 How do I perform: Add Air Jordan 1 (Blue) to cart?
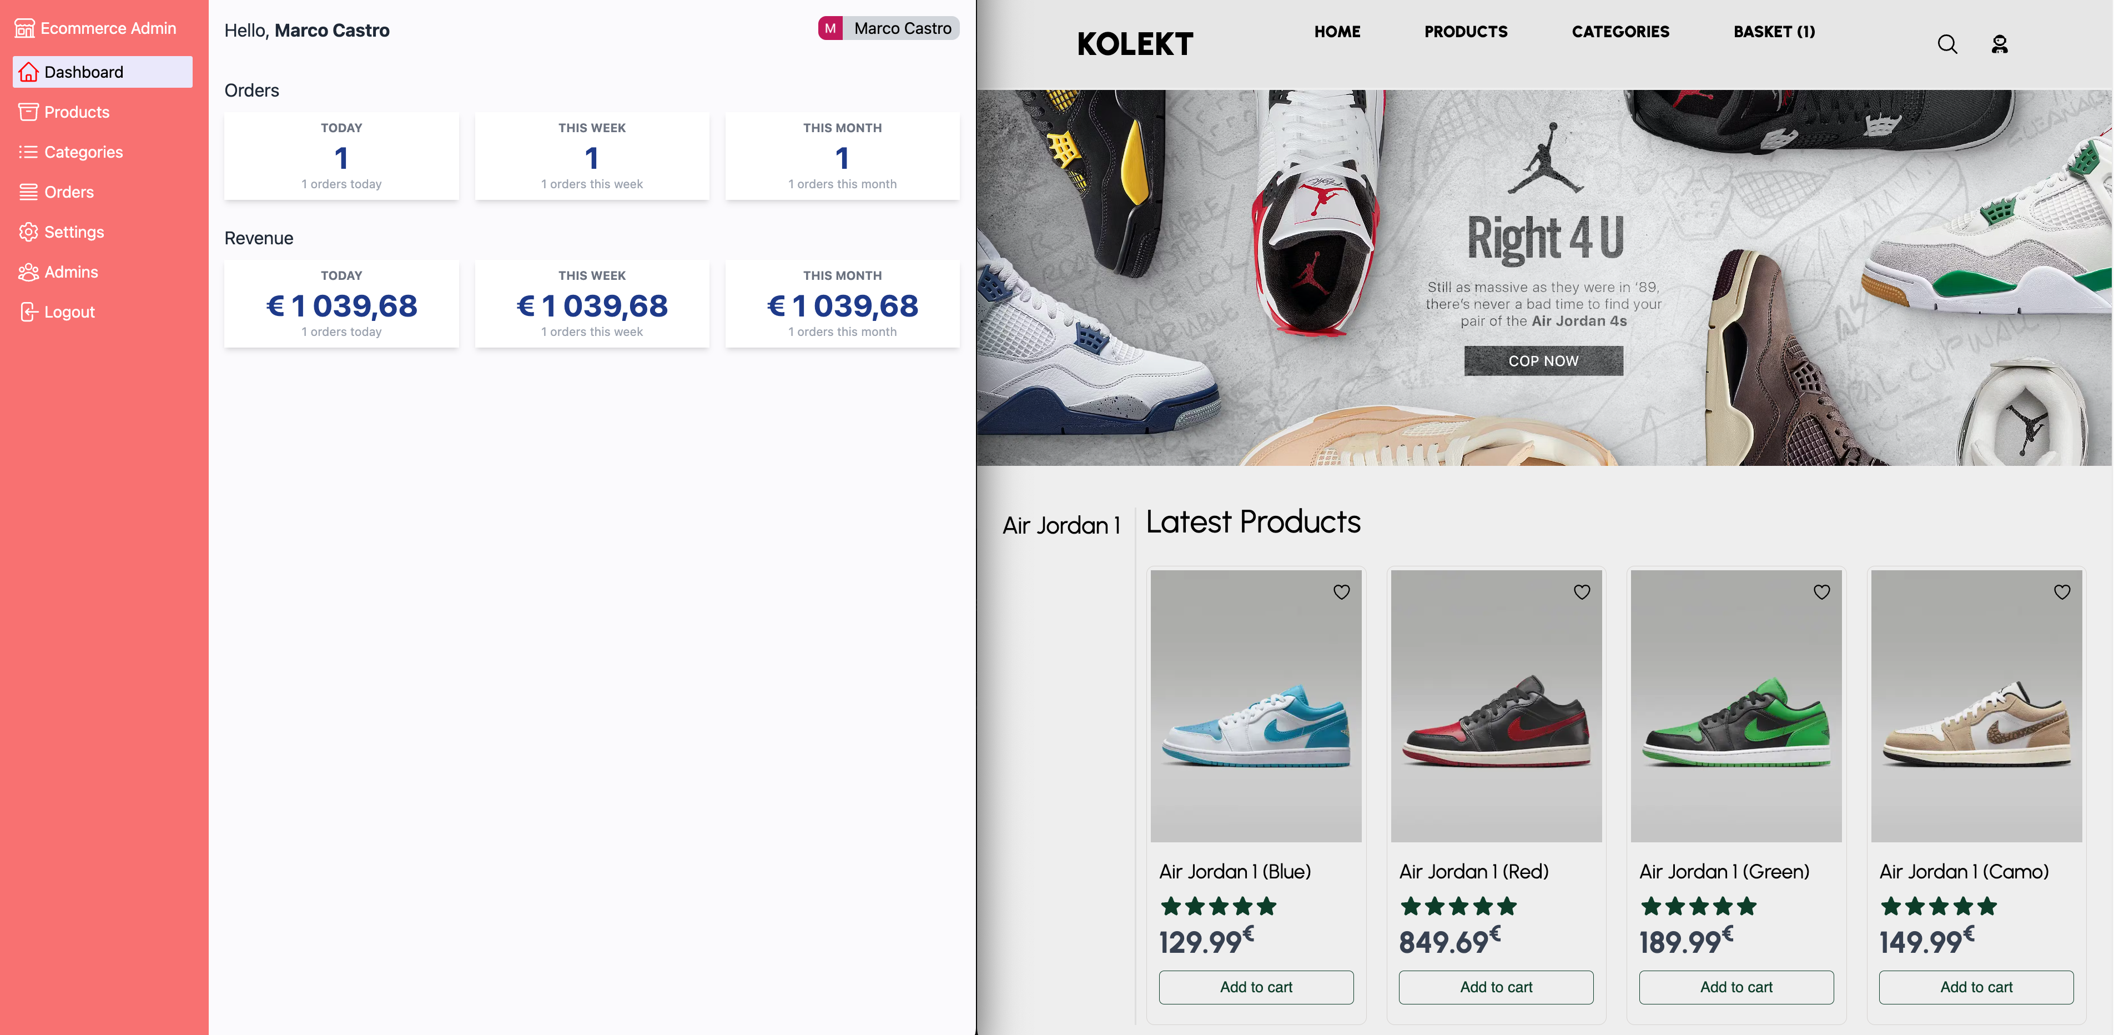pos(1256,987)
